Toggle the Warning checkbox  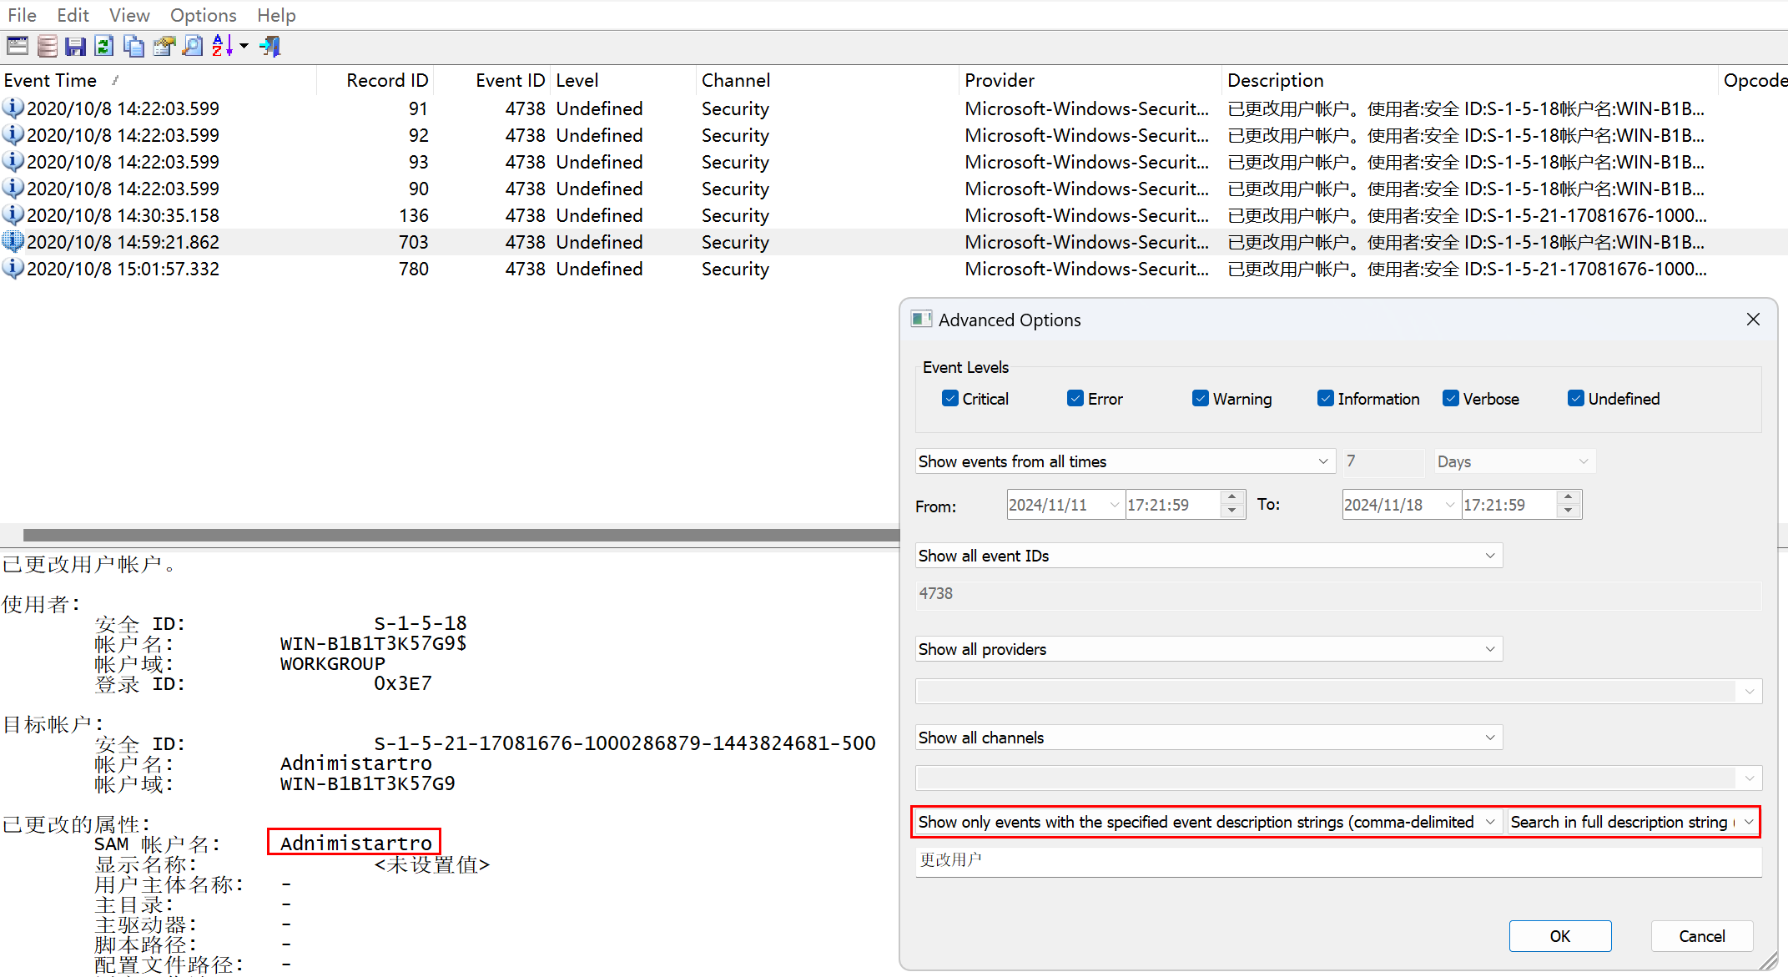[x=1200, y=399]
